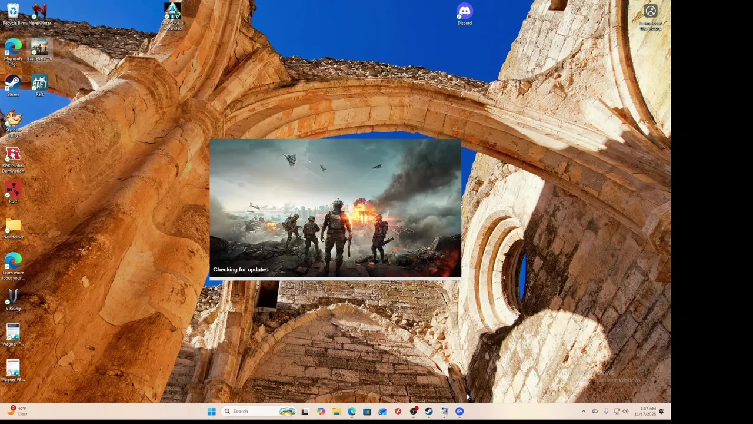
Task: Select the ARK Survival Ascended desktop icon
Action: [172, 16]
